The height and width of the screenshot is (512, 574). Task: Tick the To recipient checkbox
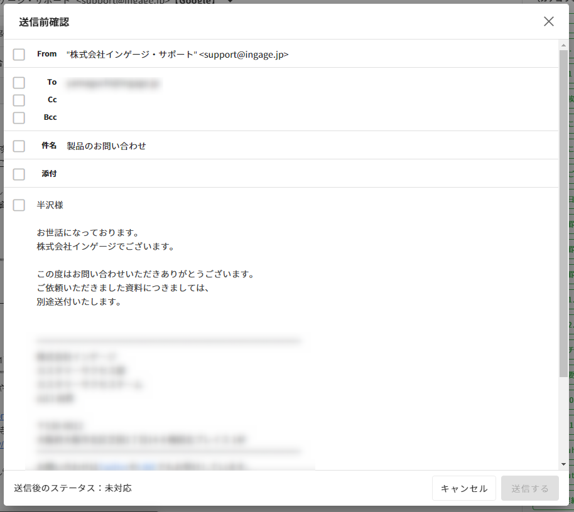click(x=19, y=83)
